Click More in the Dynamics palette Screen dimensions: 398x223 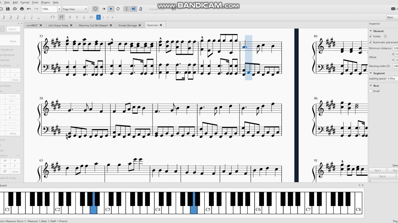pyautogui.click(x=16, y=172)
